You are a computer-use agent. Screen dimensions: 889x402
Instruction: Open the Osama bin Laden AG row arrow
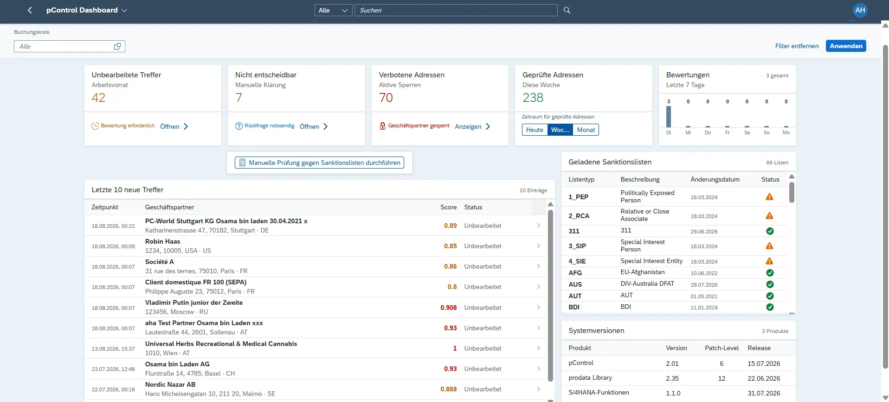(x=538, y=369)
